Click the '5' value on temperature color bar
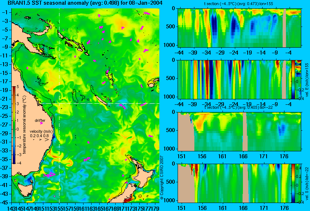 click(18, 87)
